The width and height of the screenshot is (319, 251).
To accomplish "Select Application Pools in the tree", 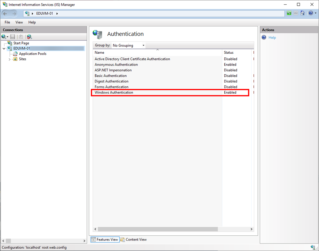I will coord(33,54).
